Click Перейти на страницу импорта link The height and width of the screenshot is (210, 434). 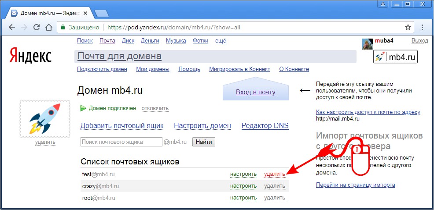355,185
